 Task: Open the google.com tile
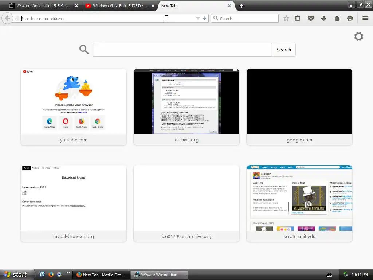[x=299, y=107]
